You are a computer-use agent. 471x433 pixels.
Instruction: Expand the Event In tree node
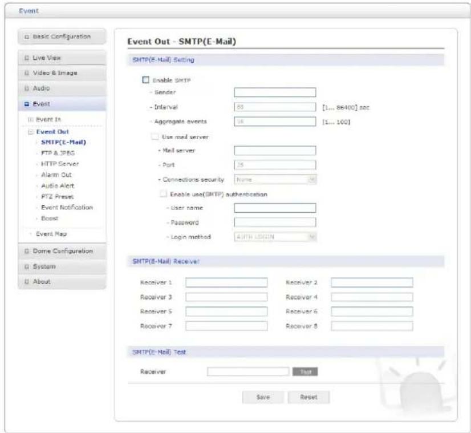pos(30,120)
